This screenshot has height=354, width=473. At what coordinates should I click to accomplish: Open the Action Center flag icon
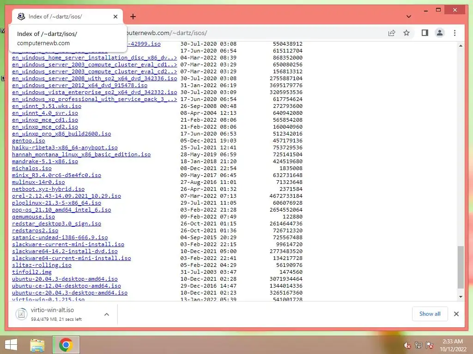pyautogui.click(x=430, y=345)
